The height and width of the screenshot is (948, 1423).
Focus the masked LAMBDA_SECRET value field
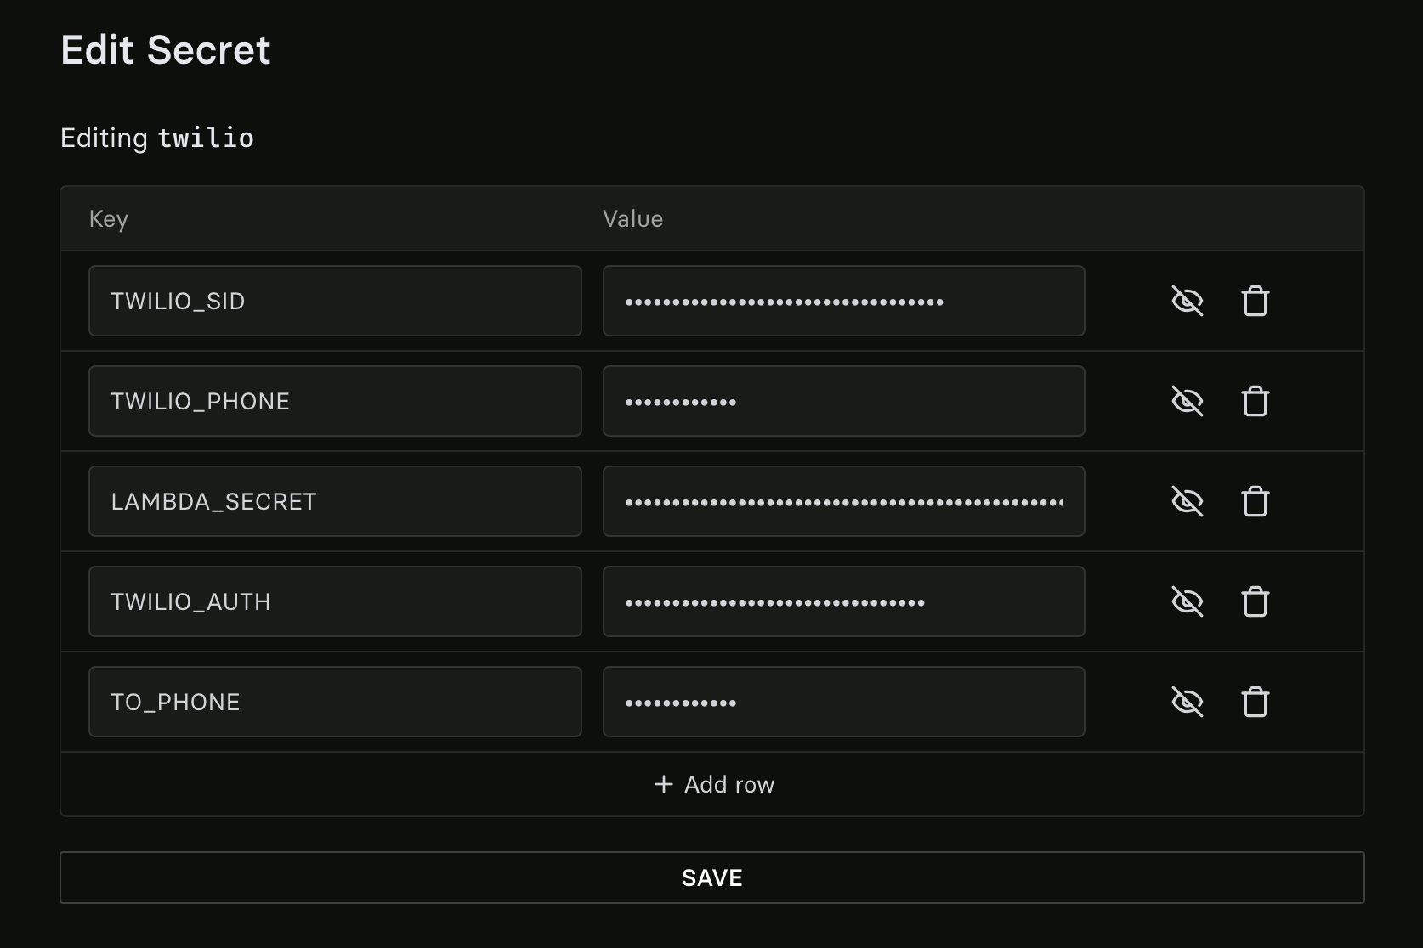843,501
